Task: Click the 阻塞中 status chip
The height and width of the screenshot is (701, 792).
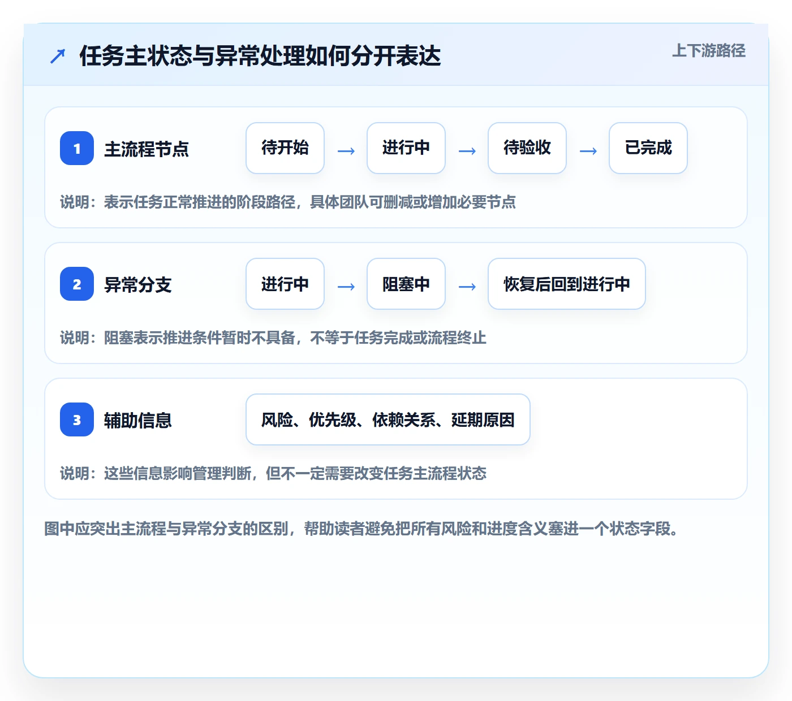Action: point(406,284)
